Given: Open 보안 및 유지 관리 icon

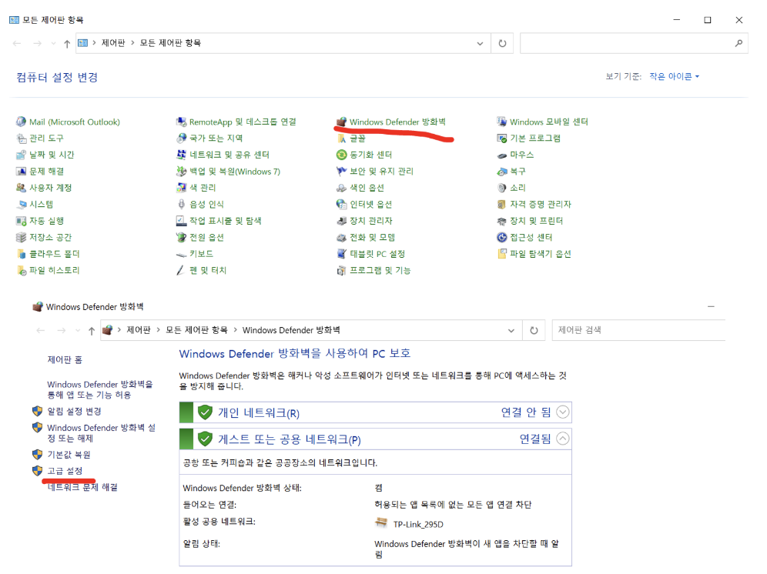Looking at the screenshot, I should tap(375, 172).
